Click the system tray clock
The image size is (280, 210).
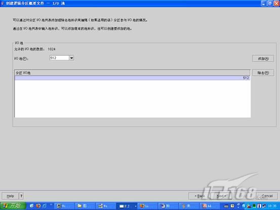coord(272,206)
